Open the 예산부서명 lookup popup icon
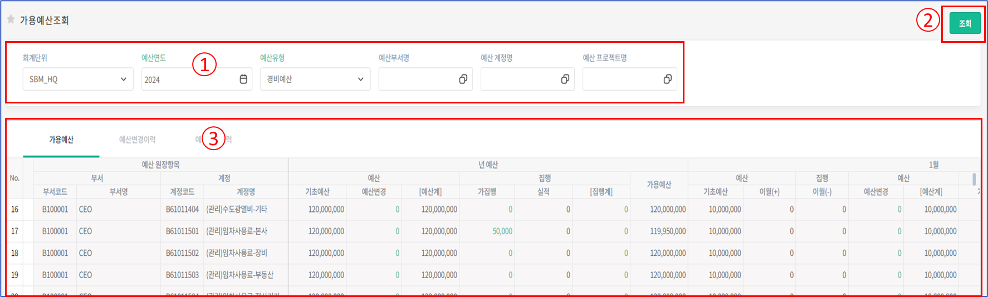 coord(463,80)
